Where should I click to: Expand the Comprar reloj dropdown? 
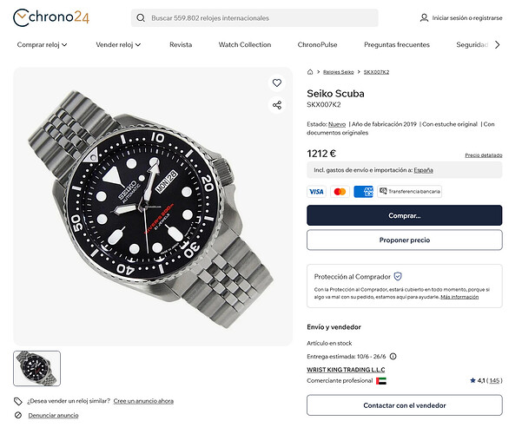(x=42, y=44)
